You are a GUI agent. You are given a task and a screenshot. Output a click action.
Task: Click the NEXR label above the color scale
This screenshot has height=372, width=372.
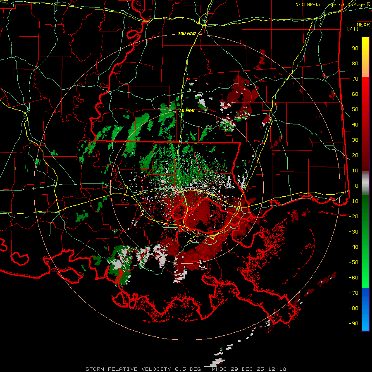pyautogui.click(x=363, y=25)
